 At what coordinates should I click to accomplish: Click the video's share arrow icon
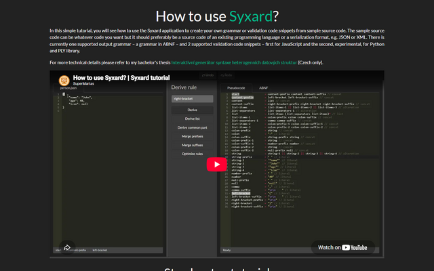(67, 247)
